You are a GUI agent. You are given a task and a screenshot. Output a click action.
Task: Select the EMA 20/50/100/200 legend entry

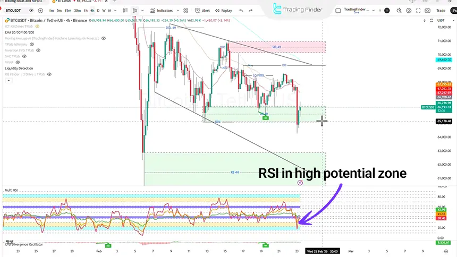point(20,32)
